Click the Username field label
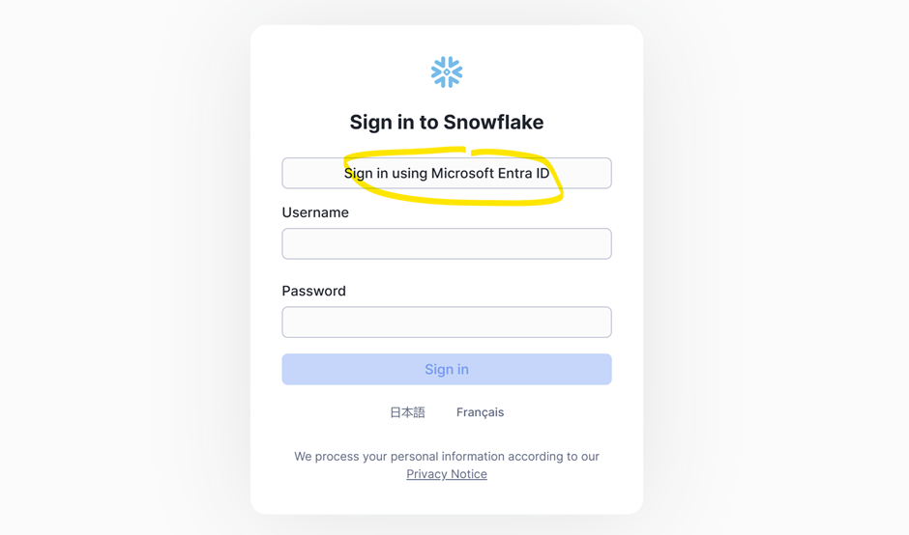 point(315,212)
